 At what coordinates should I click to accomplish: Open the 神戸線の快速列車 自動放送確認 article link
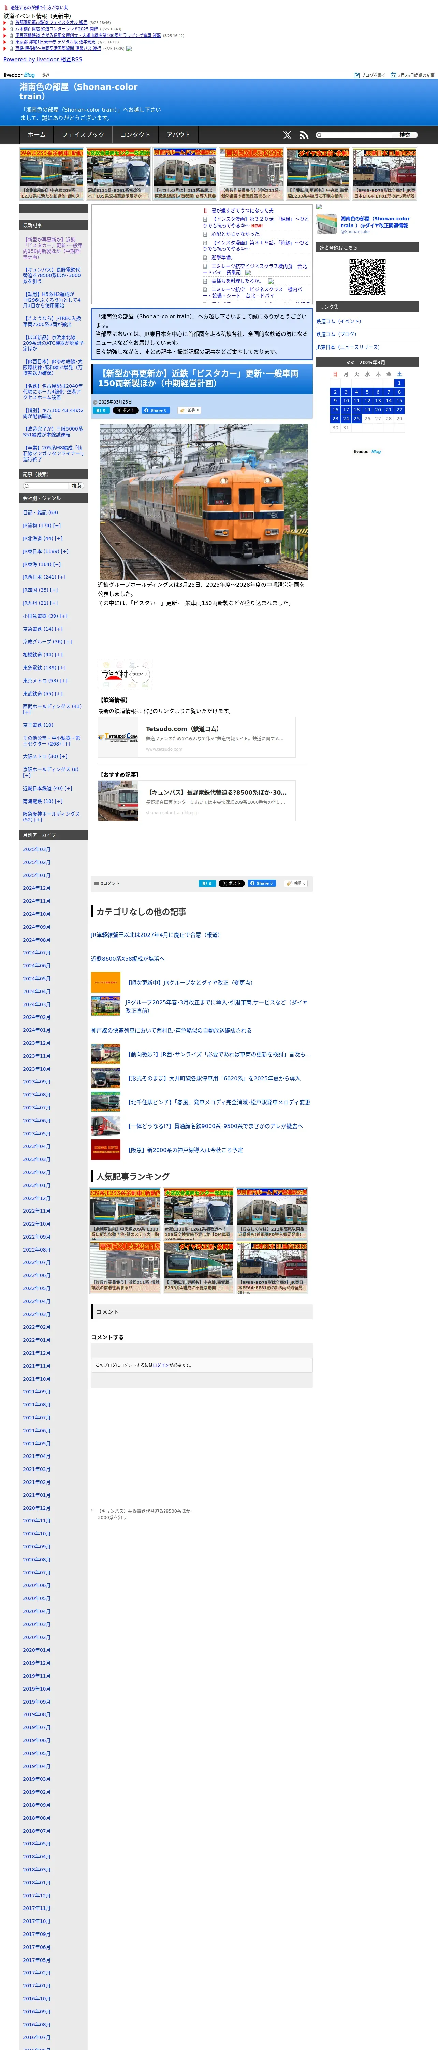171,1030
